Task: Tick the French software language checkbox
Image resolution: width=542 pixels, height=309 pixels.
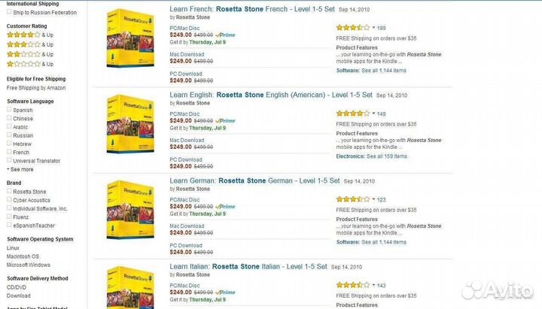Action: pyautogui.click(x=9, y=152)
